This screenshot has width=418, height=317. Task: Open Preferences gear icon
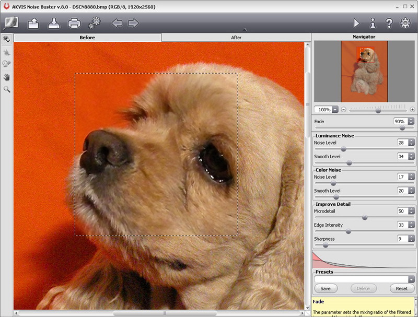pyautogui.click(x=405, y=23)
